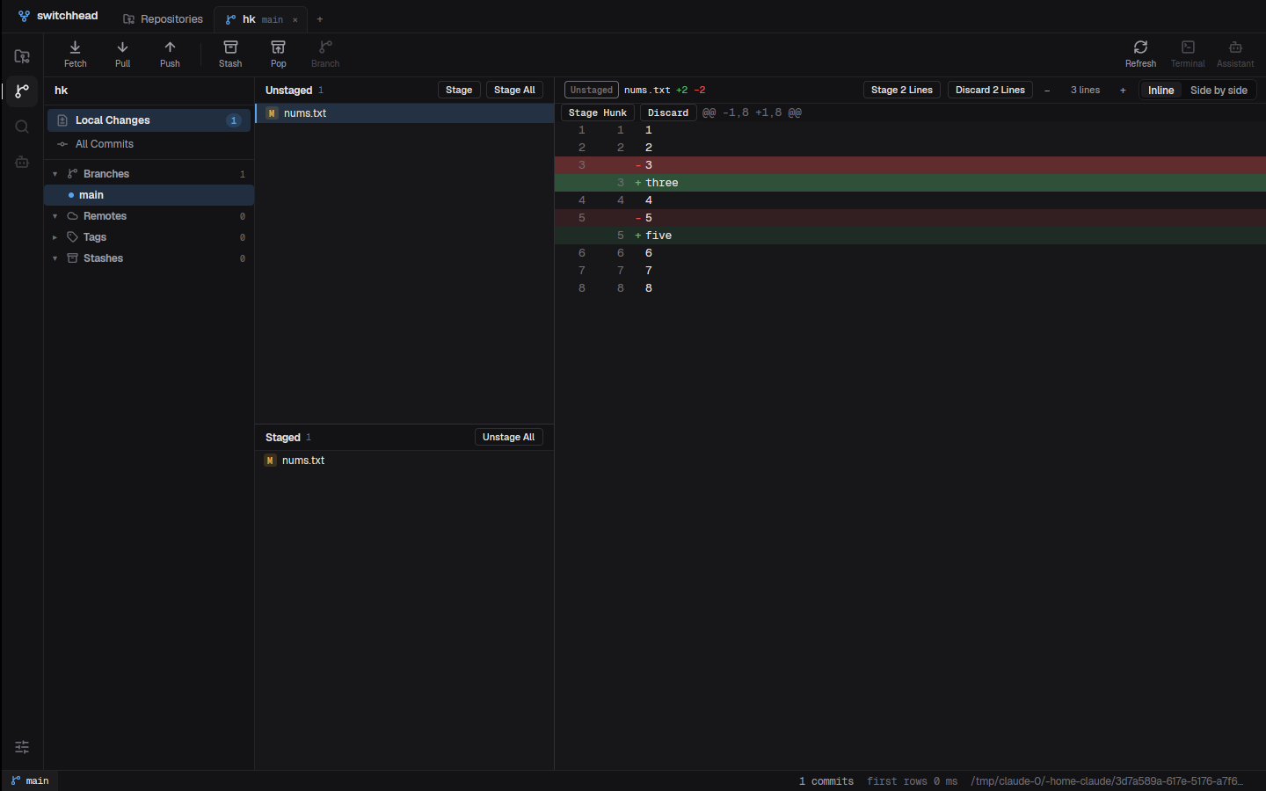
Task: Click the Stage All button
Action: tap(514, 90)
